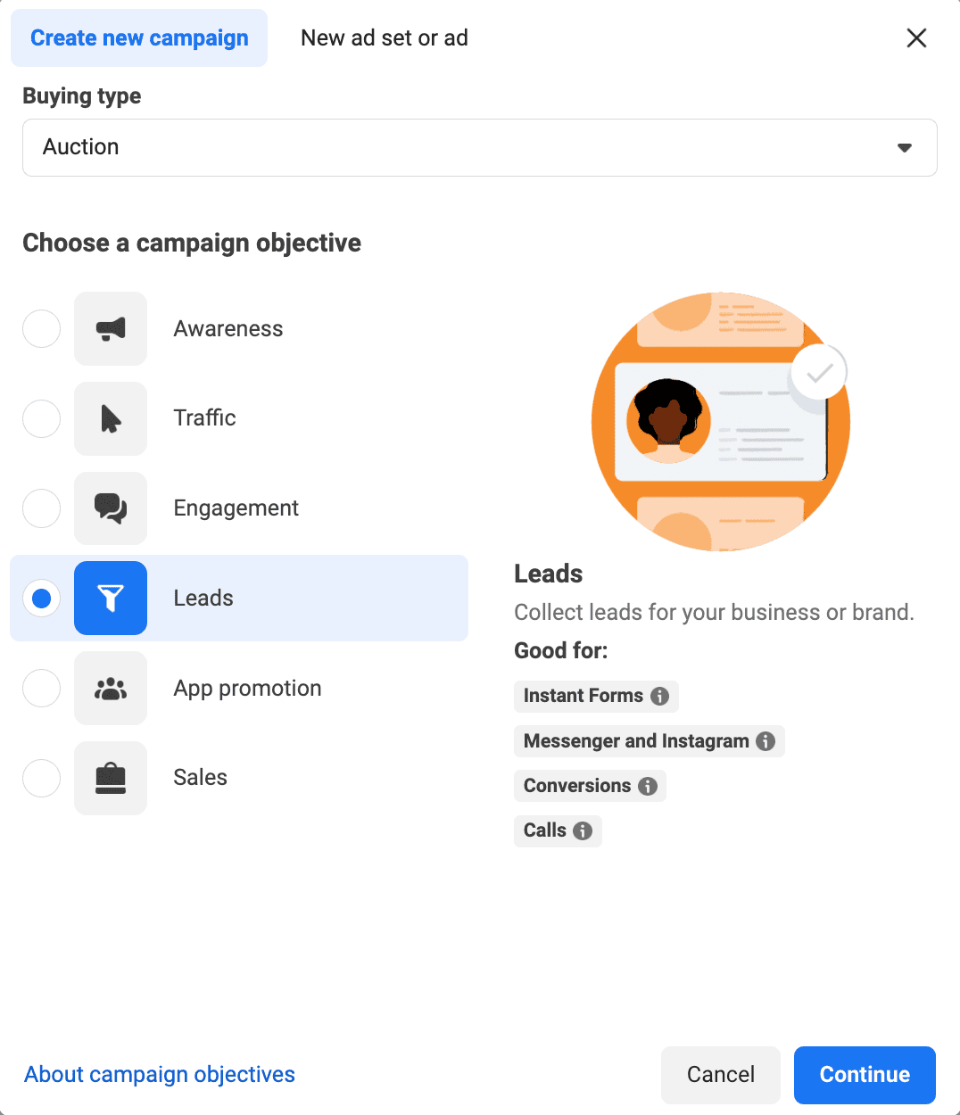The width and height of the screenshot is (960, 1115).
Task: Click the Leads objective label
Action: click(x=203, y=599)
